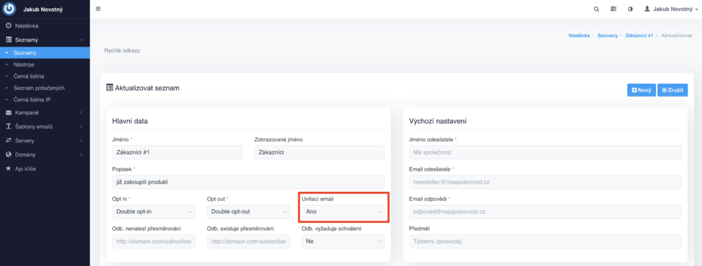Click the Domény globe icon

(8, 154)
